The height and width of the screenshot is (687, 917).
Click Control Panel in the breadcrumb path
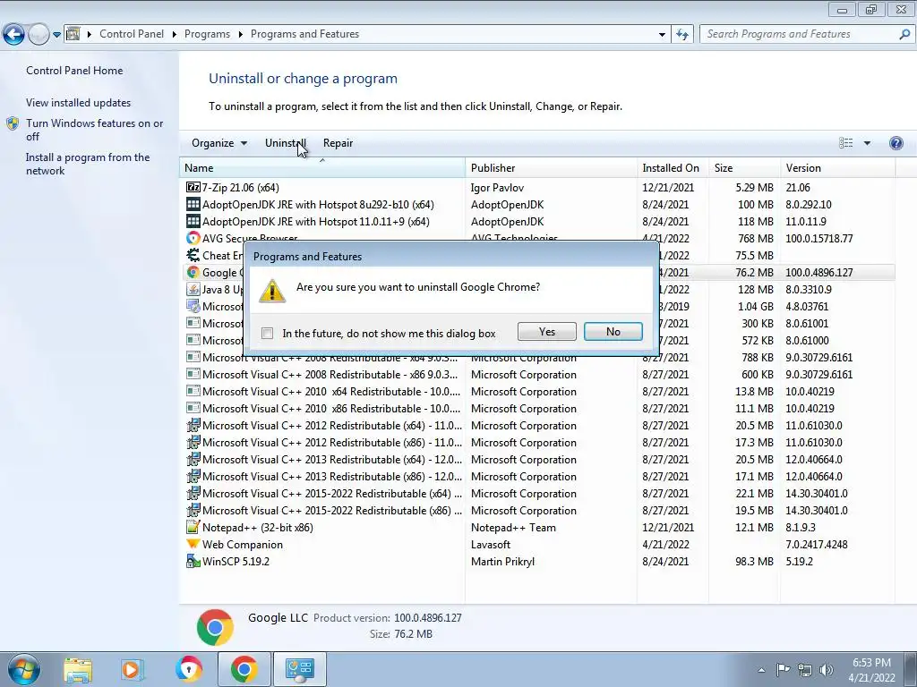(132, 35)
